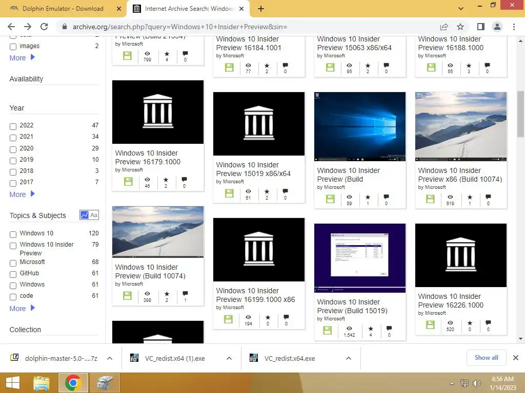Open the share page icon in address bar

[x=444, y=27]
